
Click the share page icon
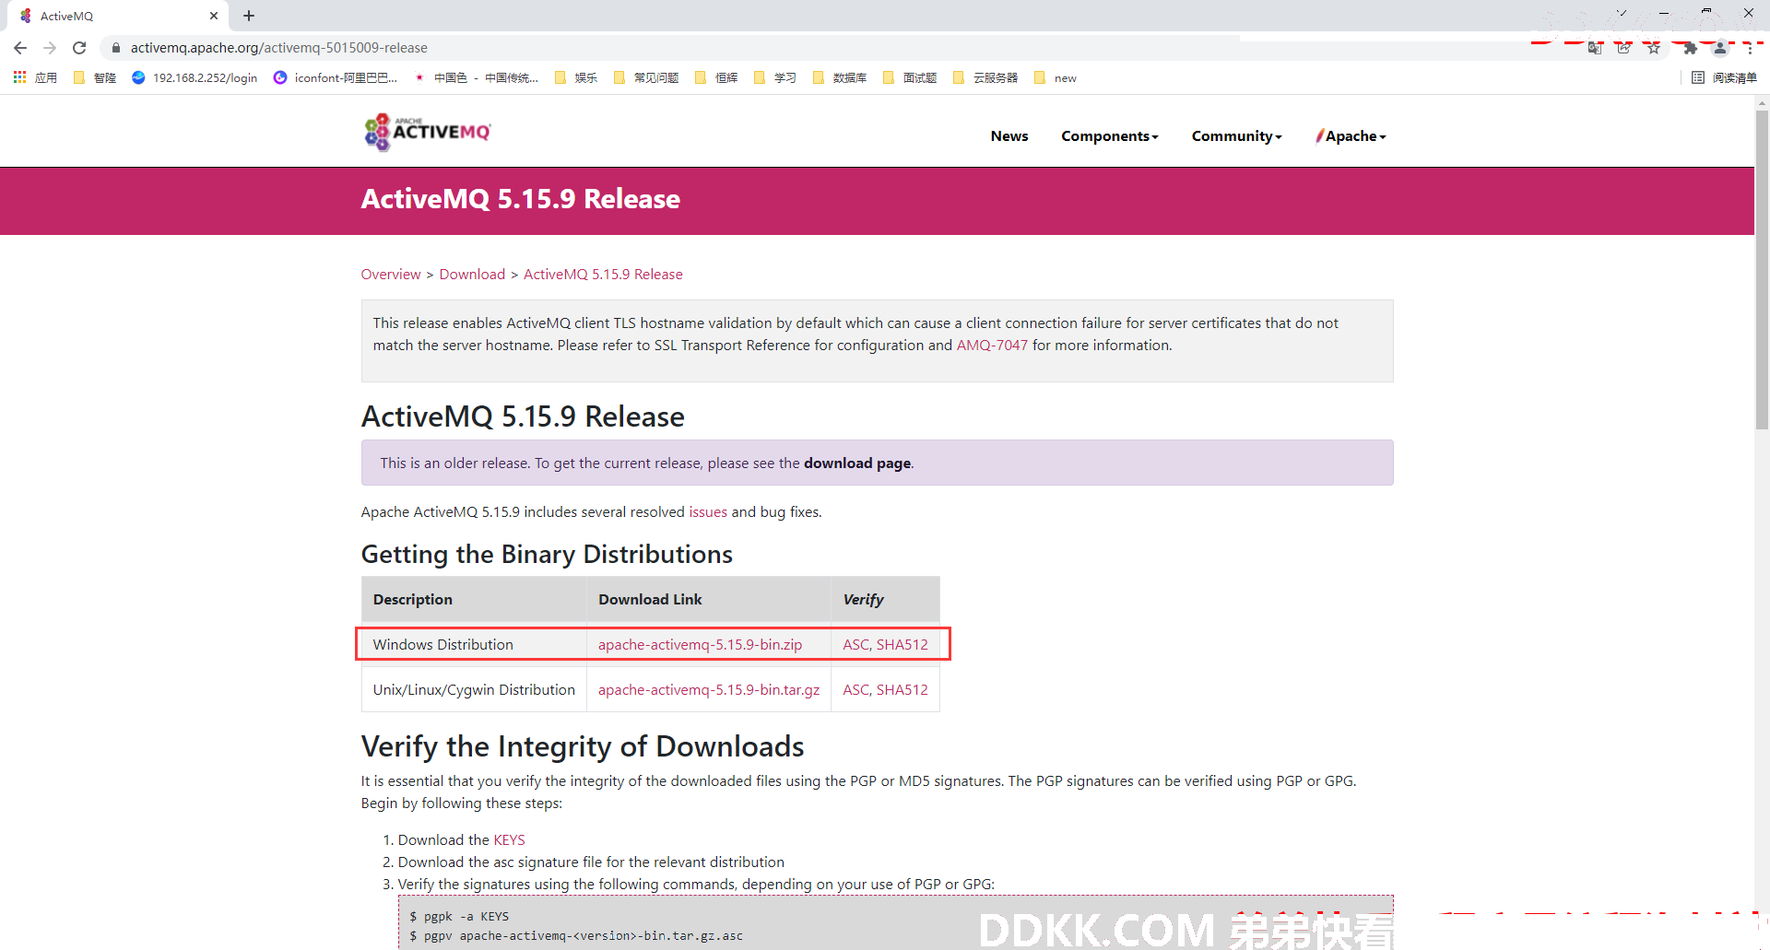(x=1624, y=48)
